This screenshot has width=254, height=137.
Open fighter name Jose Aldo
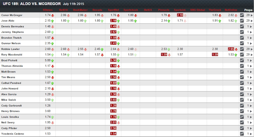pyautogui.click(x=8, y=21)
